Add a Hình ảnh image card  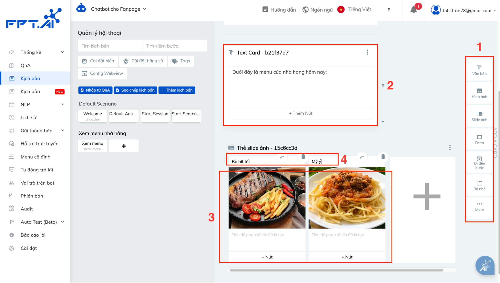(x=479, y=93)
